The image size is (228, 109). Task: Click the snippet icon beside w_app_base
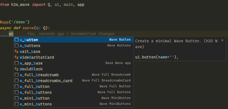point(16,63)
